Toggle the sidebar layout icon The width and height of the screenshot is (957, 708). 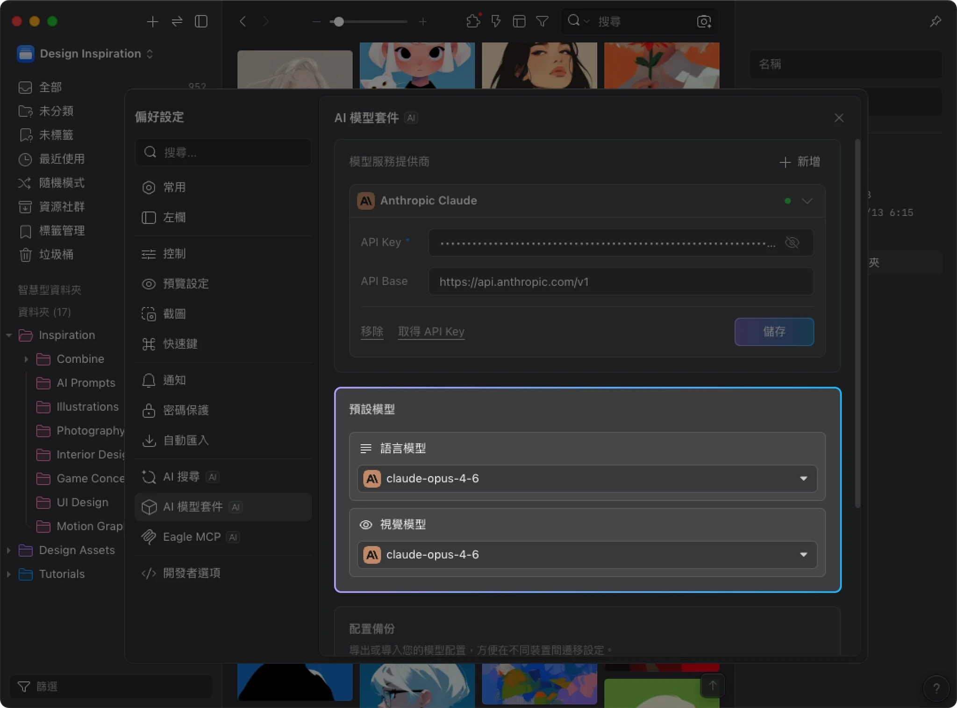tap(201, 21)
